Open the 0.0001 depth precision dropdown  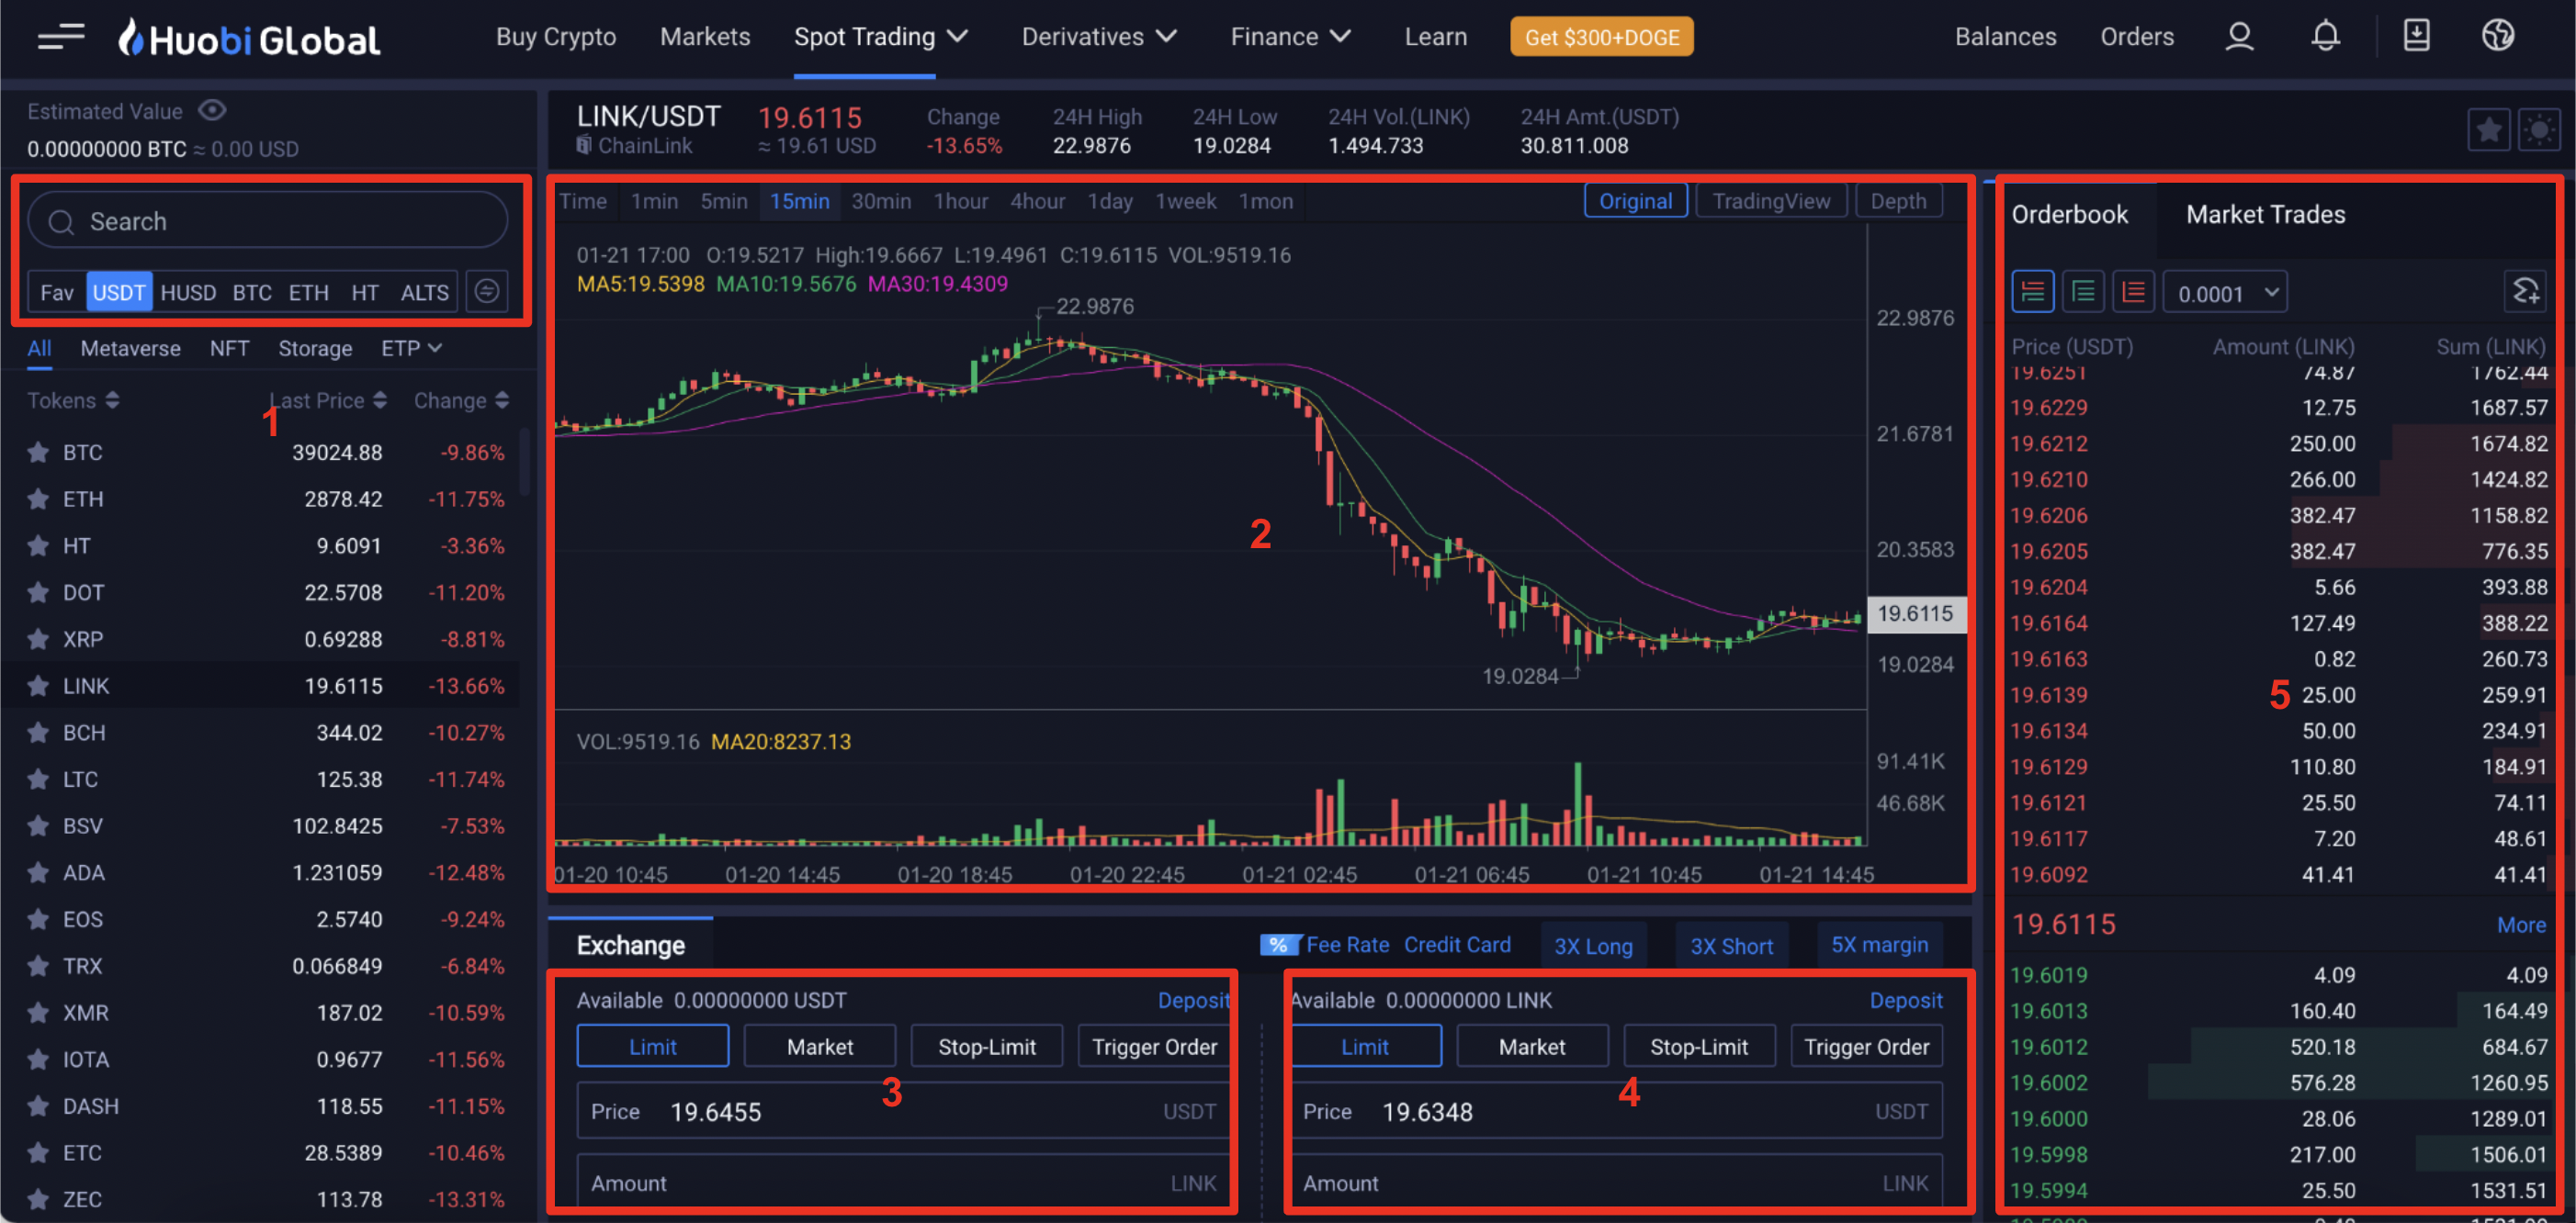point(2226,293)
